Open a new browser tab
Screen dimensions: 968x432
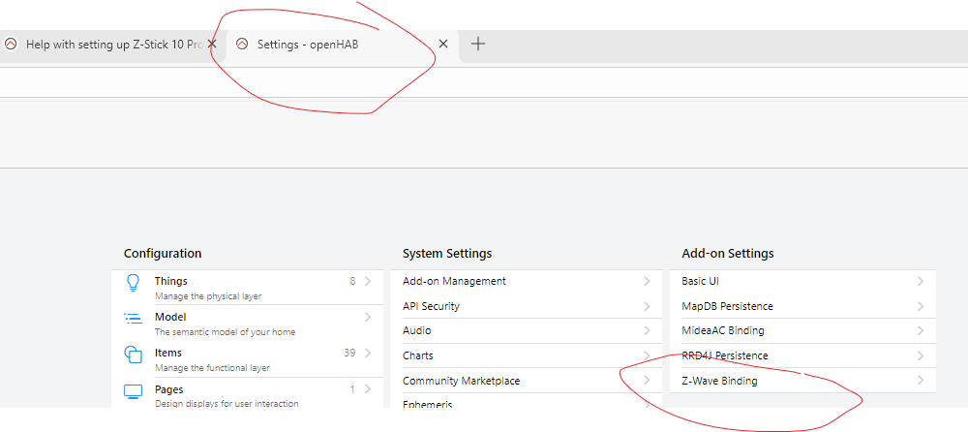477,44
